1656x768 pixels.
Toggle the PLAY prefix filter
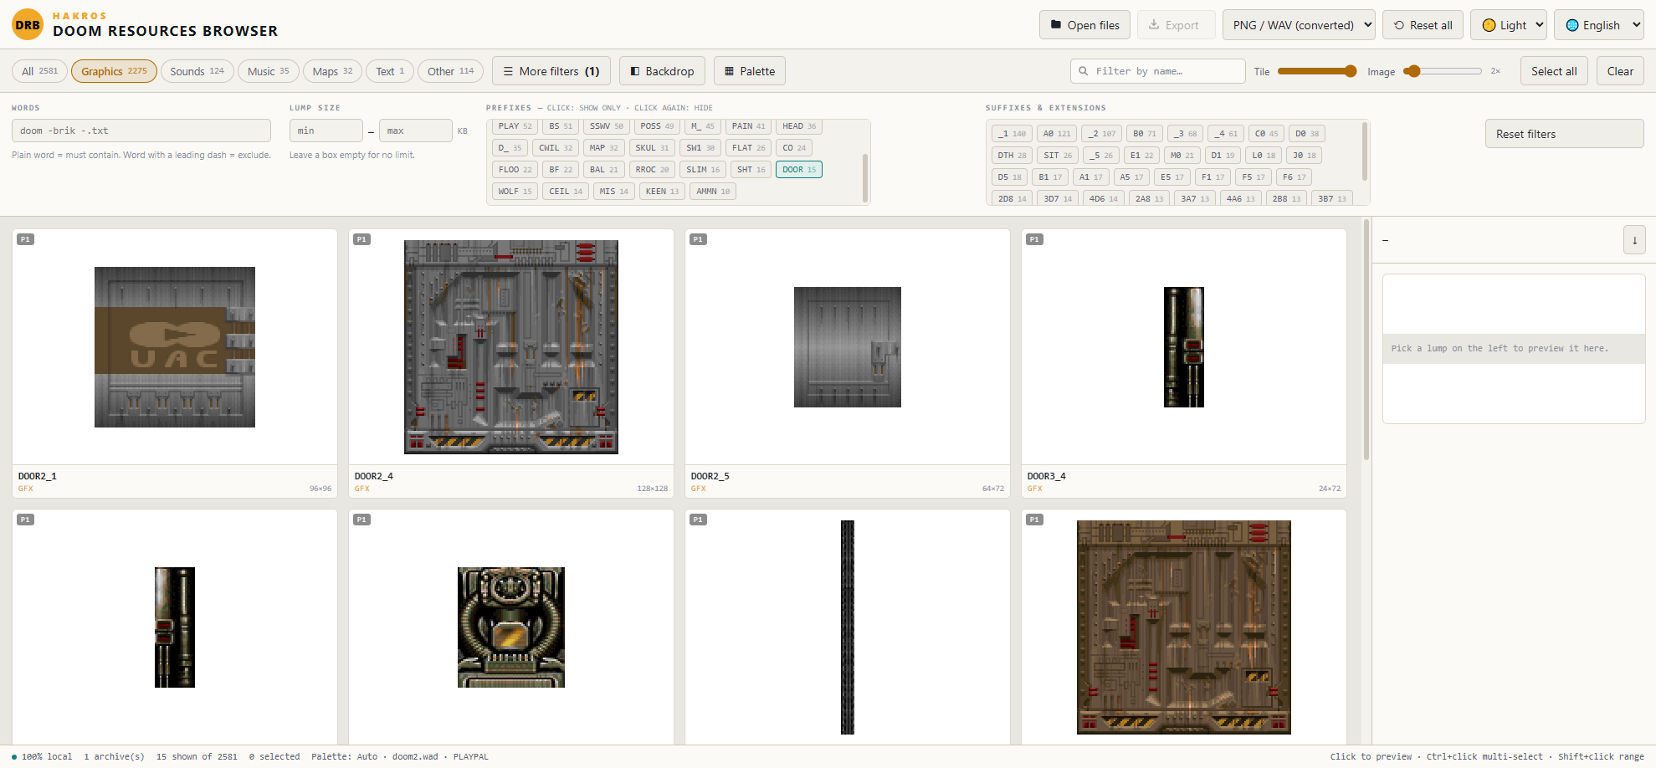[515, 126]
